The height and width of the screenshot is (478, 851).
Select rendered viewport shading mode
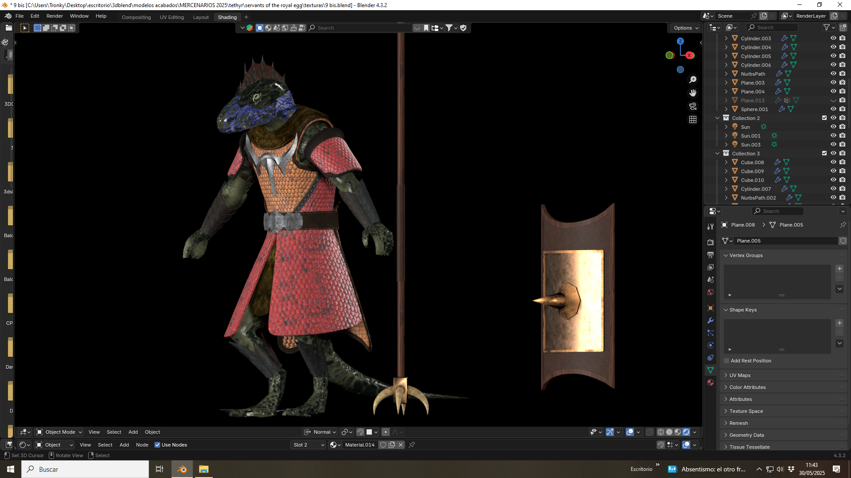click(x=686, y=432)
